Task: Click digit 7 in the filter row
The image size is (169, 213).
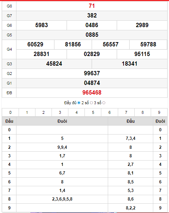Action: point(126,112)
